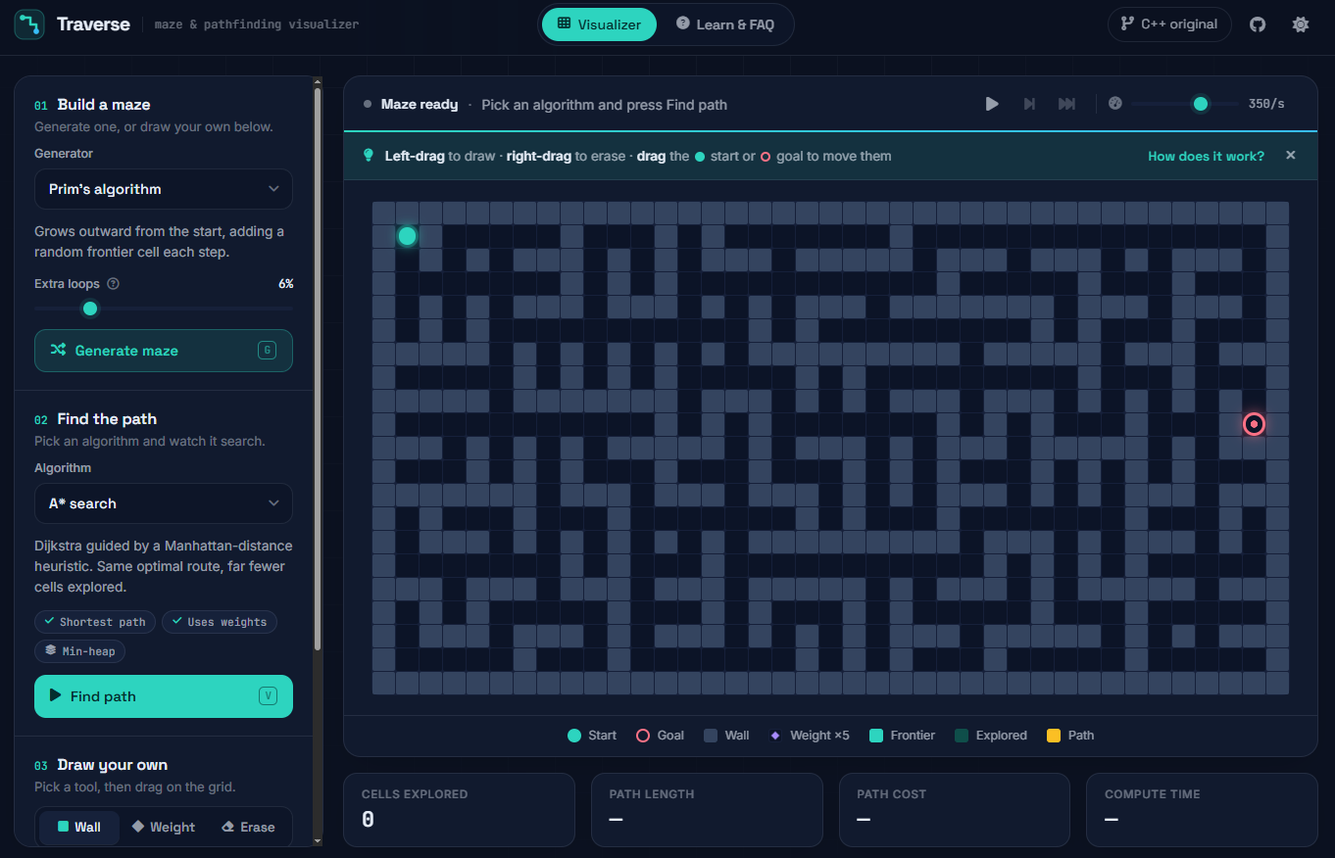Click the Path Length stat card
The height and width of the screenshot is (858, 1335).
(x=707, y=810)
